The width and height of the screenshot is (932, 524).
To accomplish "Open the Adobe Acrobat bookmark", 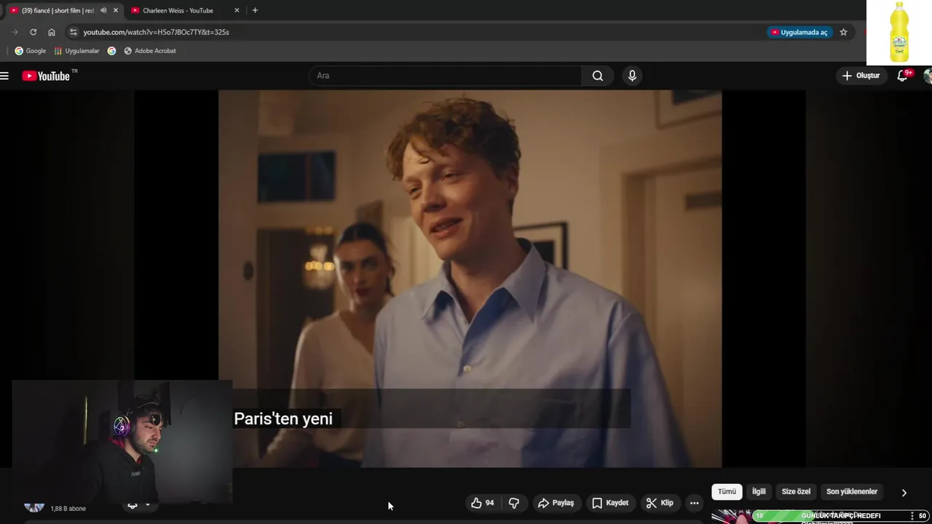I will [x=150, y=51].
